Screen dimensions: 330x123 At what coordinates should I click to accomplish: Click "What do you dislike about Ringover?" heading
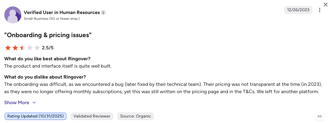[45, 77]
